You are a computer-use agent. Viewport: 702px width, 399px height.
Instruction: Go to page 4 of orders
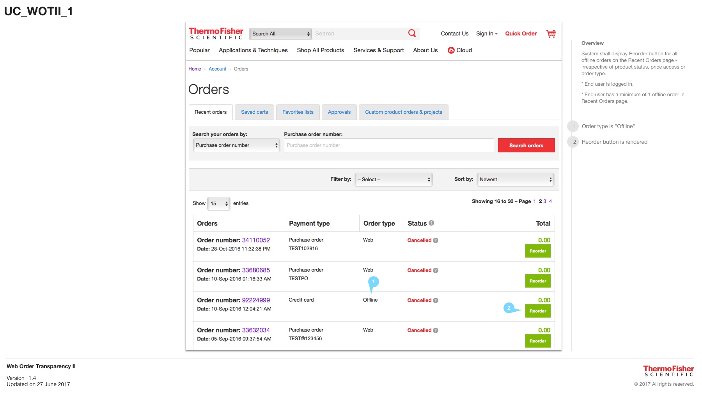point(550,201)
